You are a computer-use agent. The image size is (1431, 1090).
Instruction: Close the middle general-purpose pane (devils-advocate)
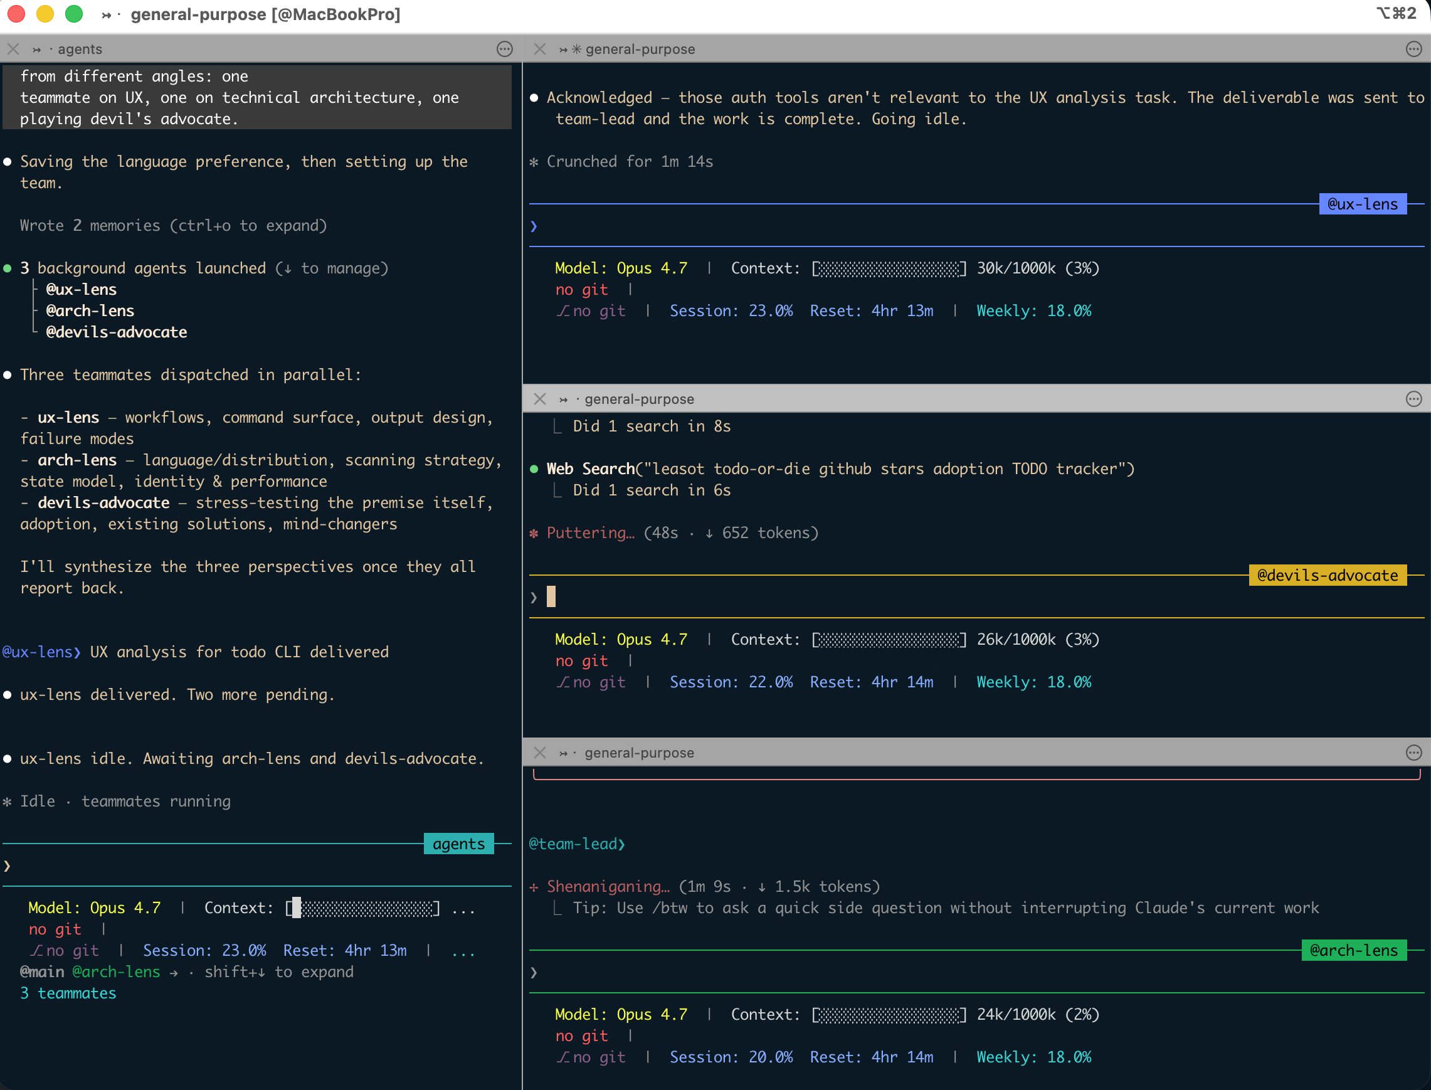(540, 399)
